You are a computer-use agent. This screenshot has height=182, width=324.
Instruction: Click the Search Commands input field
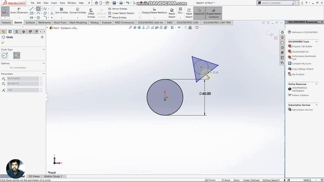[276, 3]
